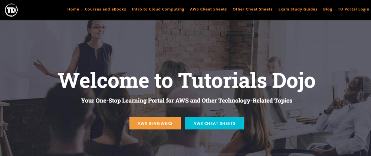Go to the Home page
The image size is (371, 156).
73,9
